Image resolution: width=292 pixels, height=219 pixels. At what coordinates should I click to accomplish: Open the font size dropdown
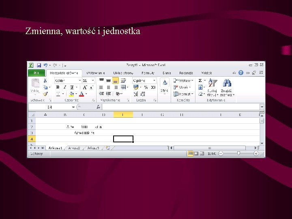(x=93, y=80)
